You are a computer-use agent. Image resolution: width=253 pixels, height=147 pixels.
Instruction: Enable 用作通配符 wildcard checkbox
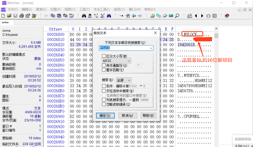click(104, 65)
